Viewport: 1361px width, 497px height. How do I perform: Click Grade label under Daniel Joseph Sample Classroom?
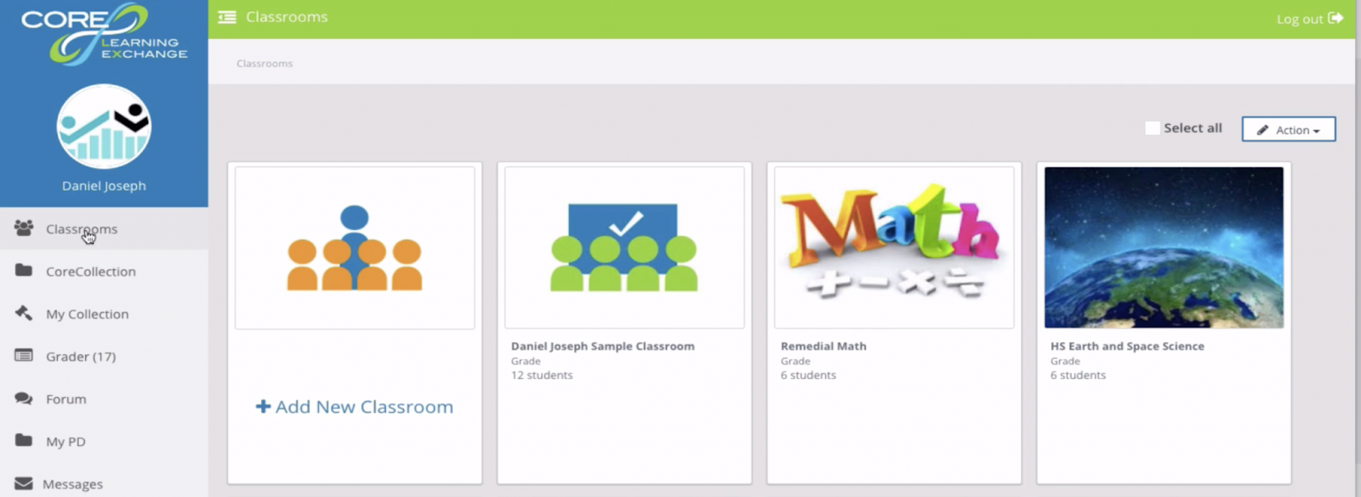pyautogui.click(x=526, y=361)
